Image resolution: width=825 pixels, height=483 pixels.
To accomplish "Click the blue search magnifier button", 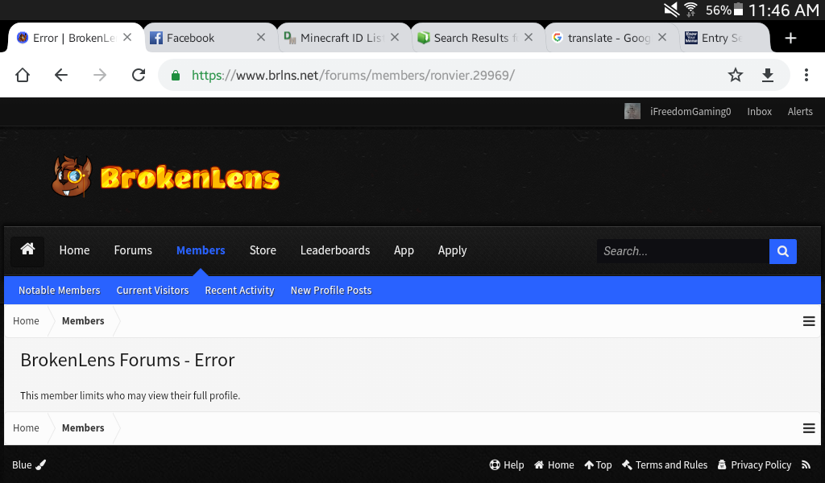I will 782,251.
